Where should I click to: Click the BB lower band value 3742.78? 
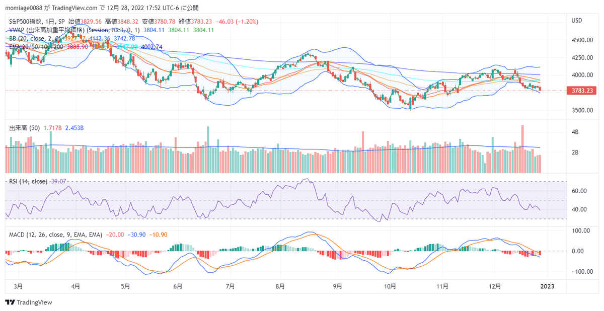pyautogui.click(x=124, y=38)
